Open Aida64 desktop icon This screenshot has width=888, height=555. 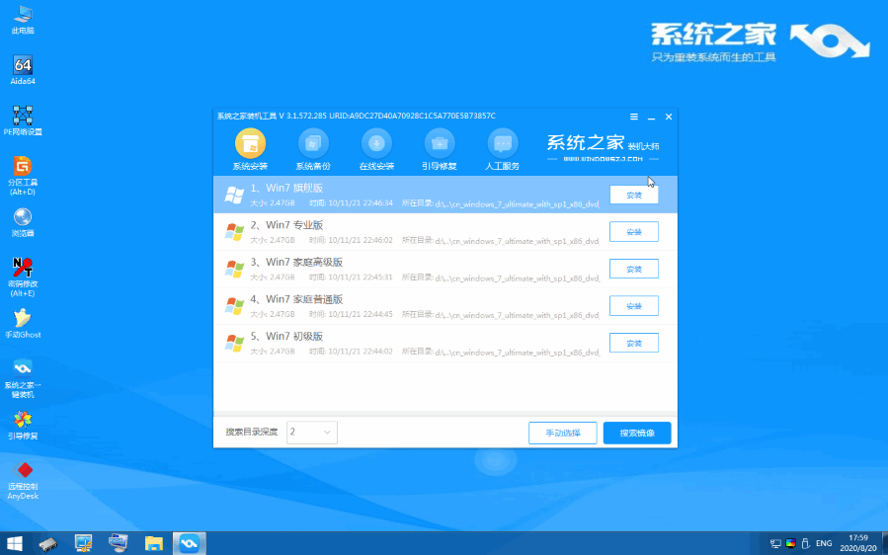coord(23,70)
